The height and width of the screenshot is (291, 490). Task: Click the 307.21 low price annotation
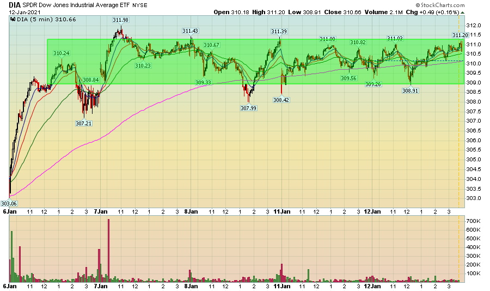click(x=84, y=124)
